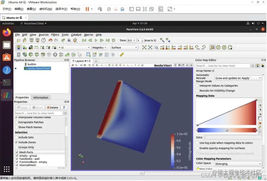The image size is (267, 181).
Task: Open the Edit Color Map icon
Action: pyautogui.click(x=25, y=48)
